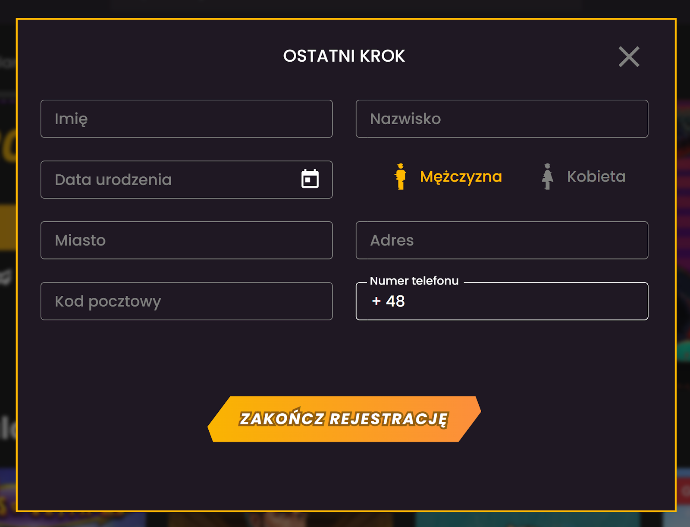690x527 pixels.
Task: Click the +48 country prefix
Action: [388, 301]
